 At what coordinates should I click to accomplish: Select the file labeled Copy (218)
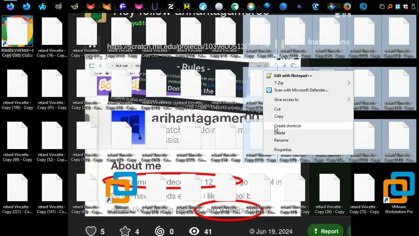click(x=87, y=89)
